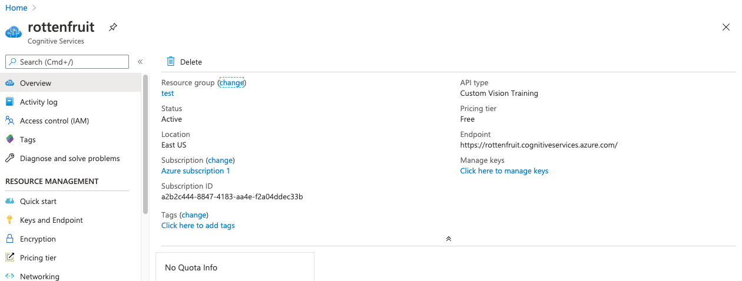The width and height of the screenshot is (742, 281).
Task: Go to Home breadcrumb
Action: (16, 8)
